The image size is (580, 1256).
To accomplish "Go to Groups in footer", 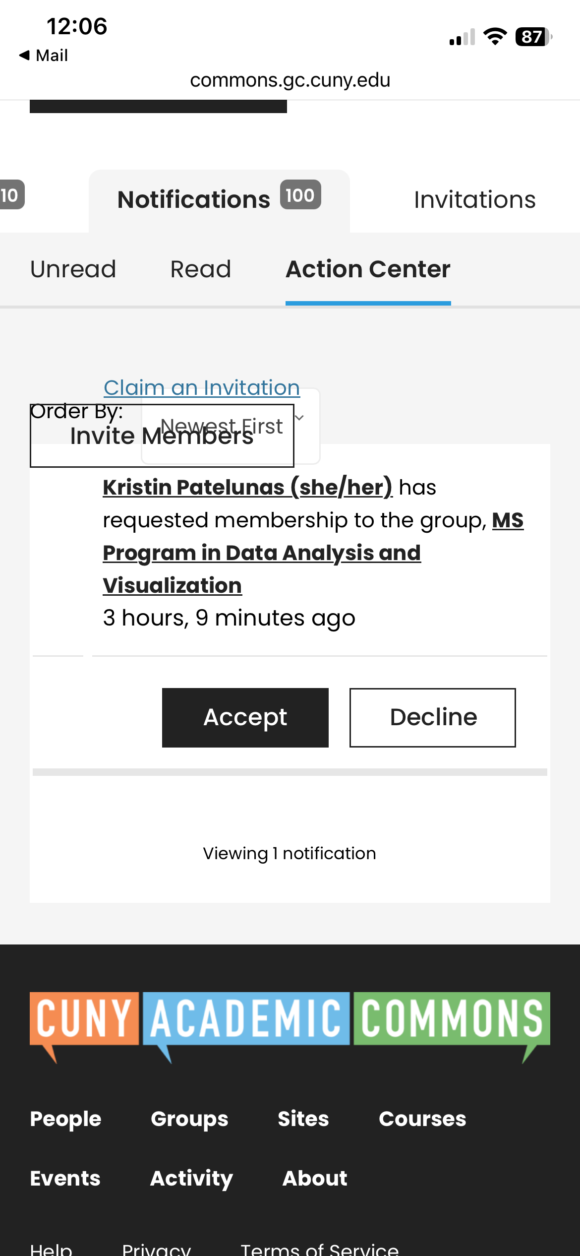I will click(189, 1119).
